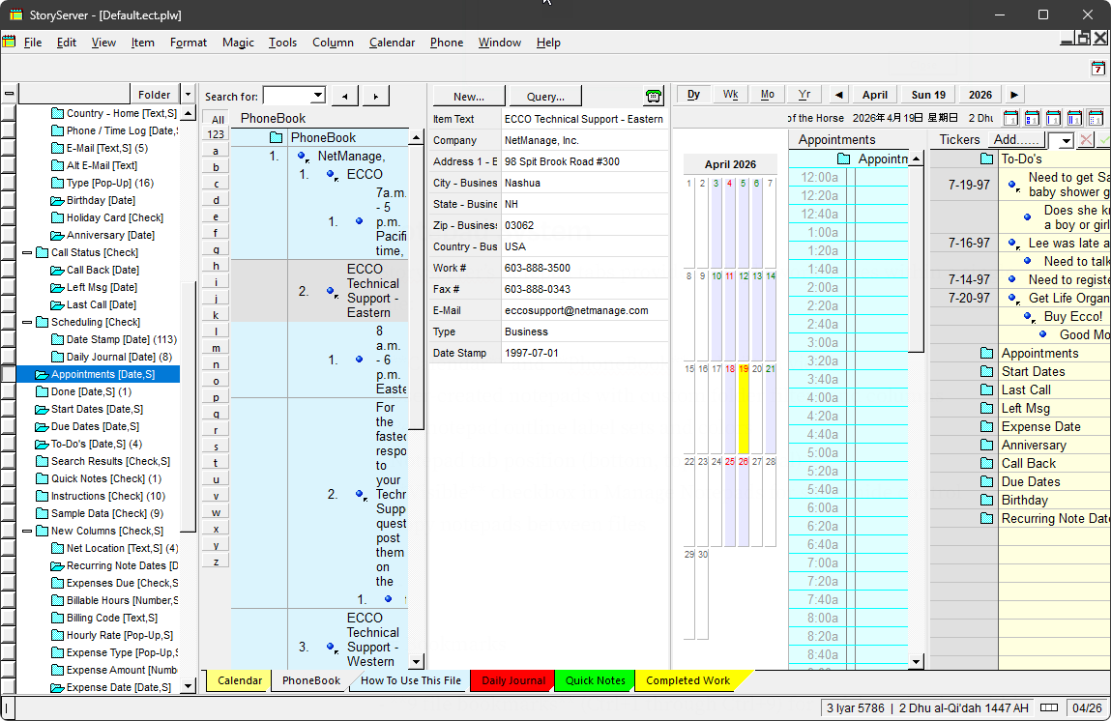Screen dimensions: 1111x721
Task: Switch calendar to Week view with Wk toggle
Action: coord(730,94)
